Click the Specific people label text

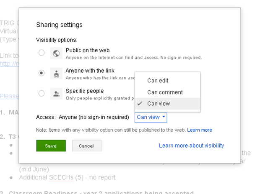[84, 91]
